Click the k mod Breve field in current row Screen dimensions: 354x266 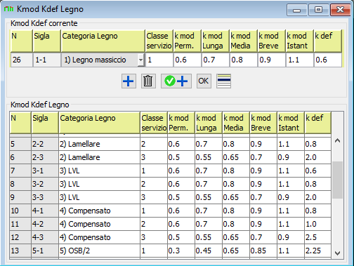point(272,60)
